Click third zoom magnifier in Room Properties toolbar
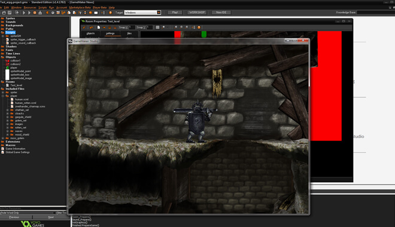Image resolution: width=395 pixels, height=227 pixels. click(186, 27)
